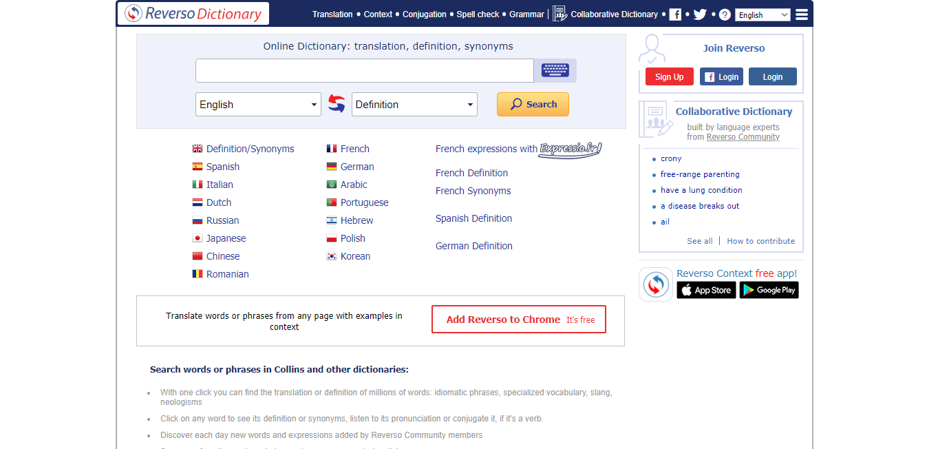Click the French flag icon
Screen dimensions: 927x449
(x=332, y=149)
